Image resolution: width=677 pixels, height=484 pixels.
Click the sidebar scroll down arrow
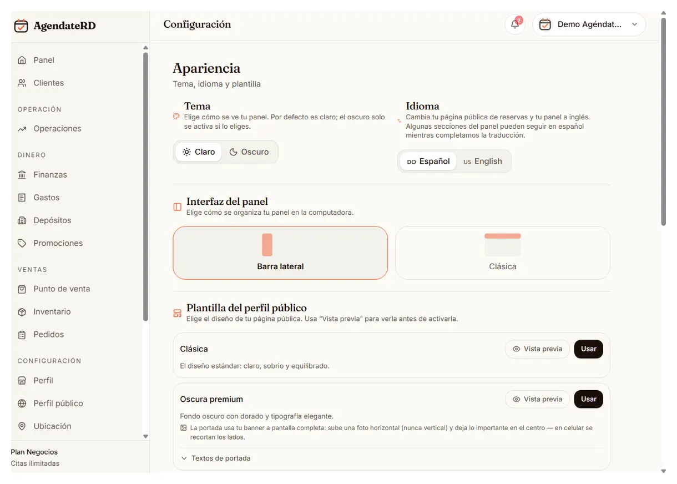click(x=146, y=437)
